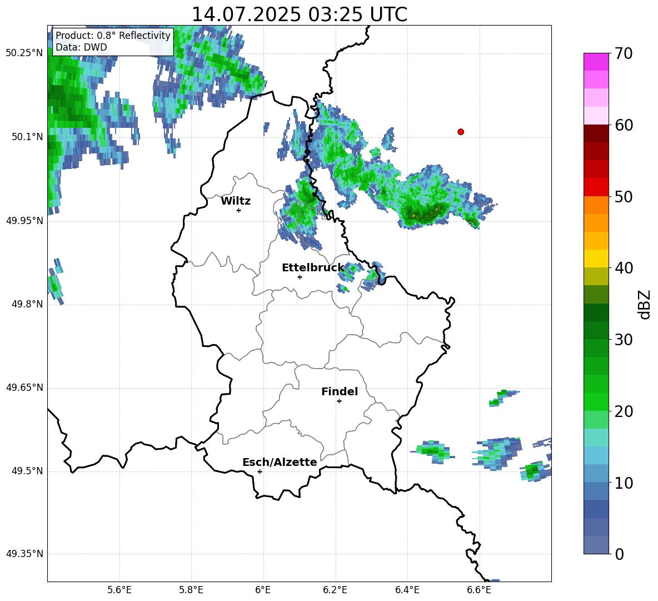Click the colorbar value 30
Image resolution: width=658 pixels, height=601 pixels.
pos(624,340)
